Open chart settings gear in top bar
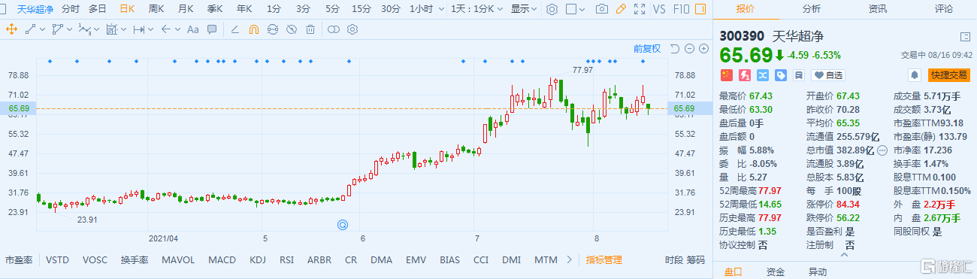Screen dimensions: 977x279 point(552,9)
